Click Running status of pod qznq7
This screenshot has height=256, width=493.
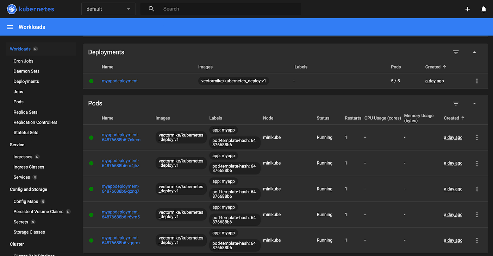pyautogui.click(x=325, y=189)
